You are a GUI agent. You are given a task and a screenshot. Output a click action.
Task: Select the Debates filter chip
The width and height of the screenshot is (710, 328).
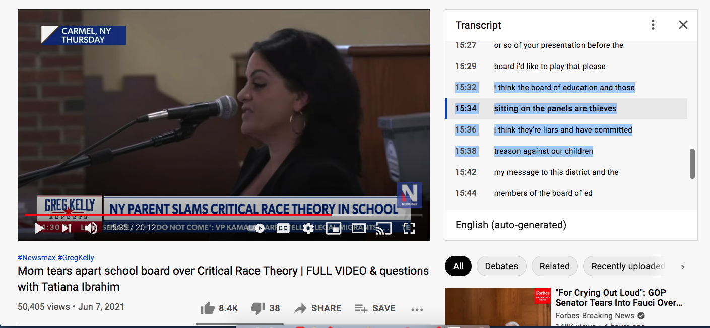[x=501, y=266]
